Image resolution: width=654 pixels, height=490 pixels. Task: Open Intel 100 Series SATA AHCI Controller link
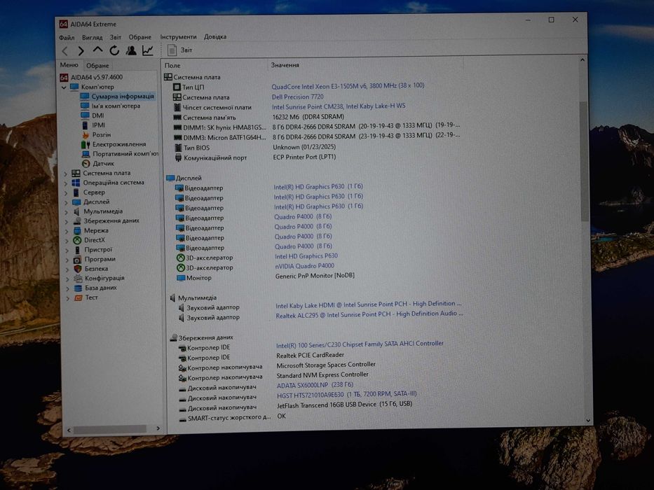(x=360, y=344)
